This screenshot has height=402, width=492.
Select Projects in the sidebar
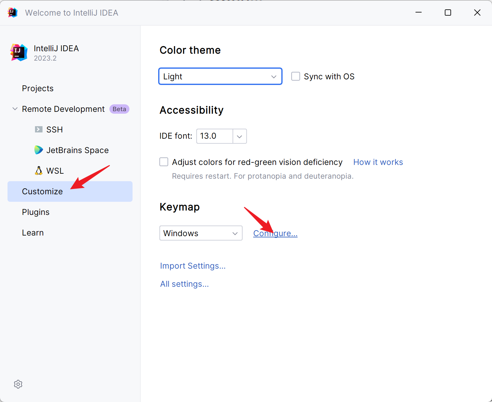38,88
